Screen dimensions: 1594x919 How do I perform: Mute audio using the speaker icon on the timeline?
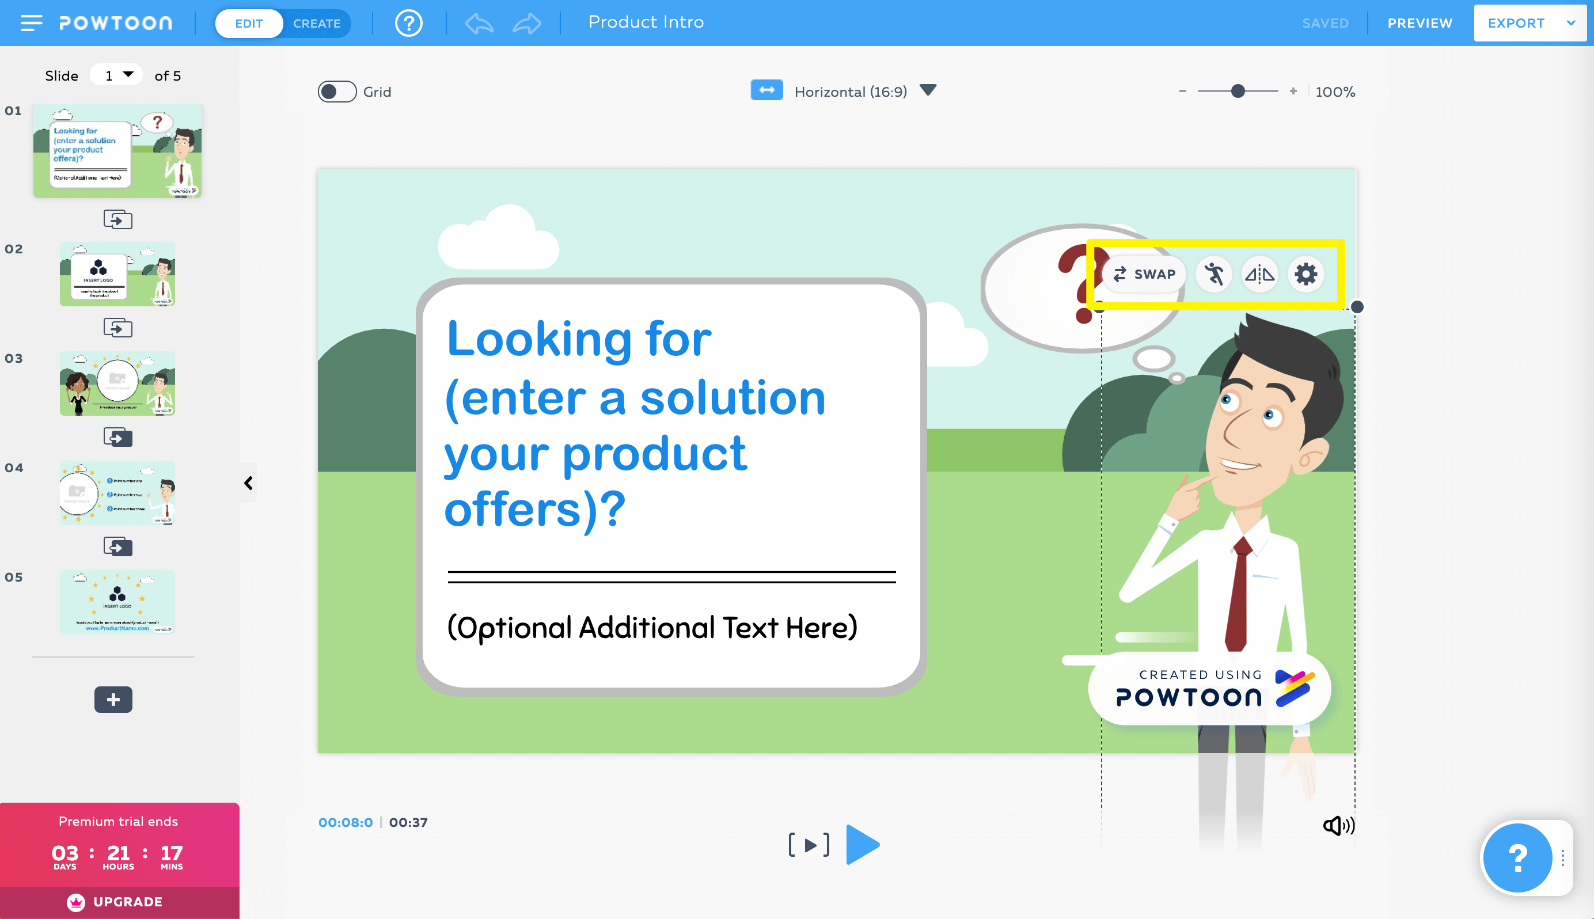[x=1338, y=825]
